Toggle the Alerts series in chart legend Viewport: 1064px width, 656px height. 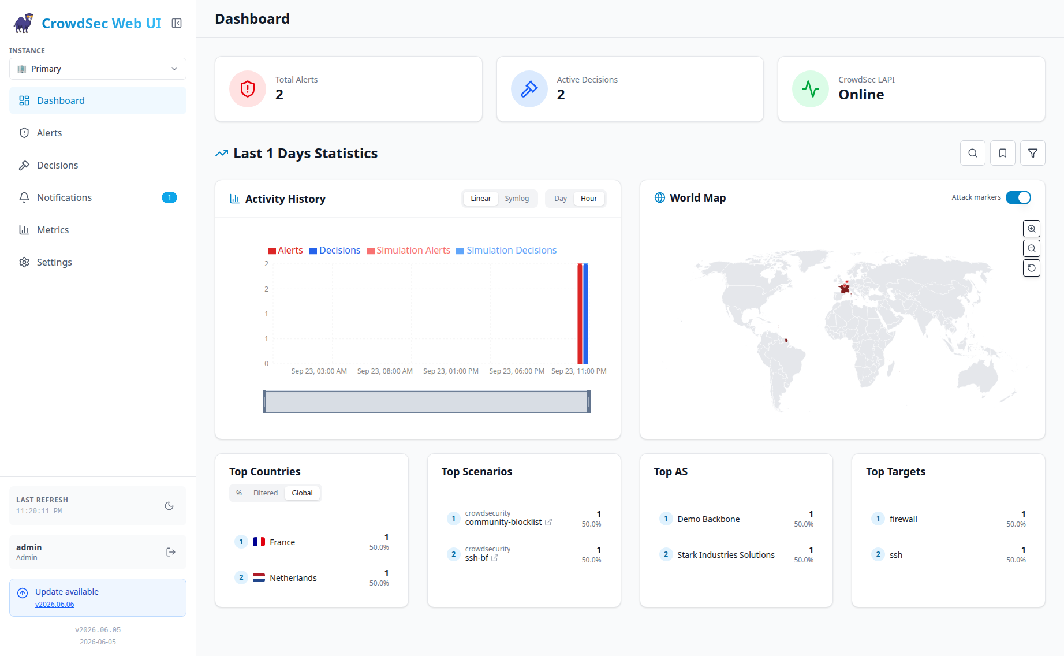285,251
